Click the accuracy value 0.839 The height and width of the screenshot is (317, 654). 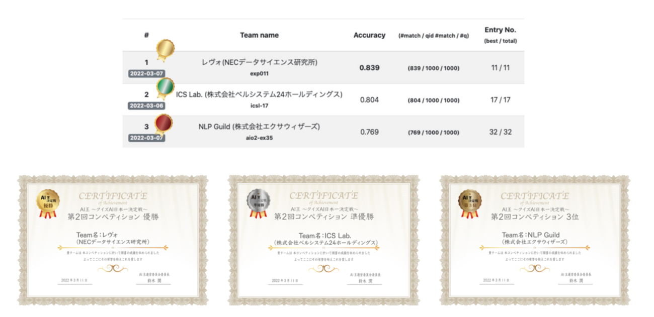(x=369, y=68)
